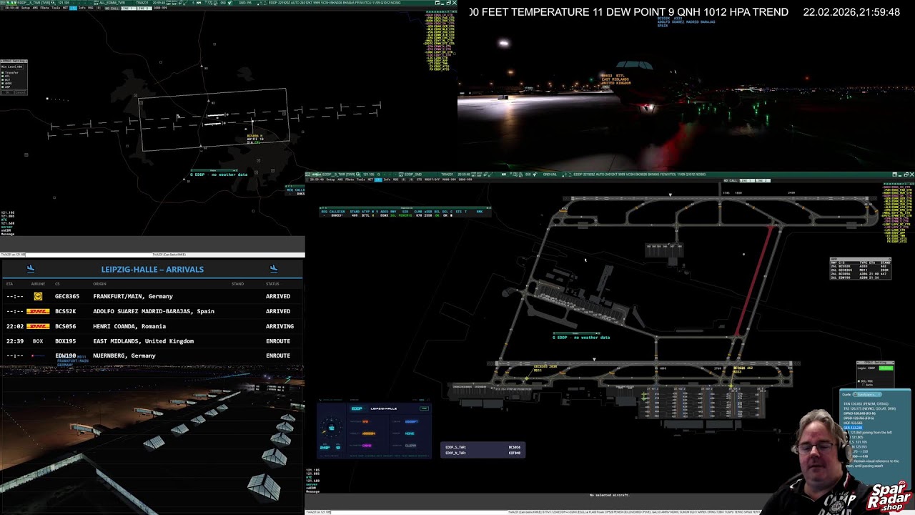The width and height of the screenshot is (915, 515).
Task: Click green login button in lower CPDLC Setting
Action: click(886, 368)
